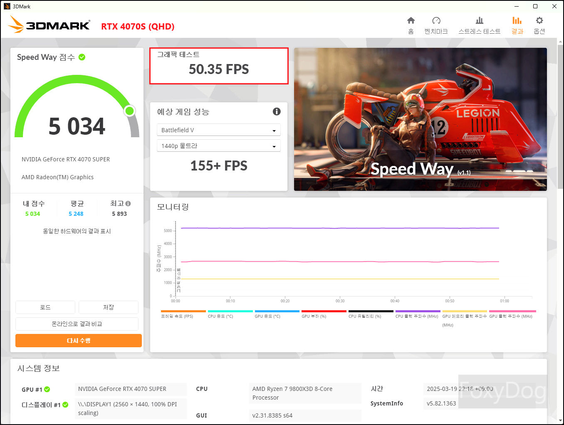Click the RTX 4070S (QHD) red title
564x425 pixels.
pyautogui.click(x=138, y=27)
